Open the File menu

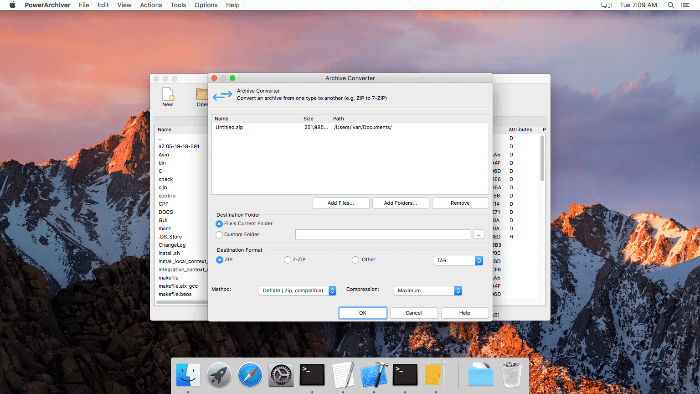[84, 5]
